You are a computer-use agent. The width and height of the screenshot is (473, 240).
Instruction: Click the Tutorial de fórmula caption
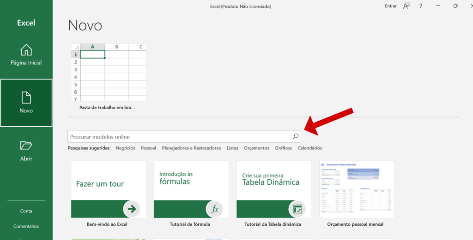point(190,224)
